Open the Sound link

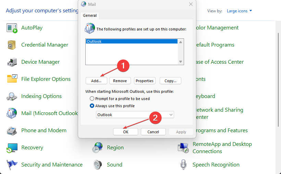(114, 165)
